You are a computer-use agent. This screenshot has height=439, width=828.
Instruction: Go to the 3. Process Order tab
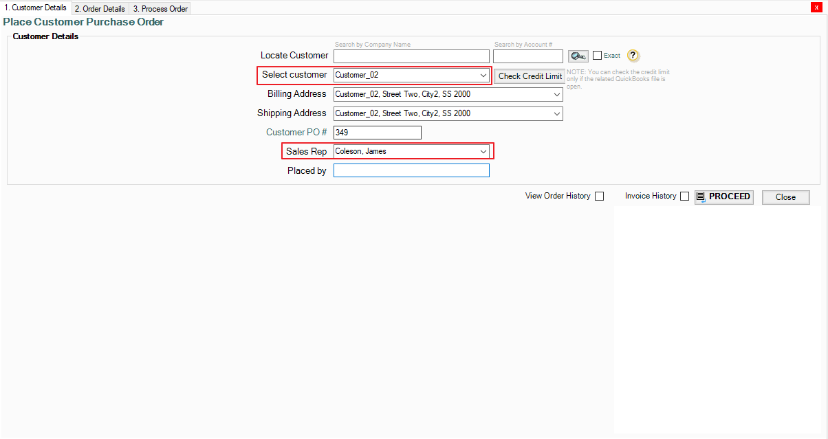click(160, 9)
